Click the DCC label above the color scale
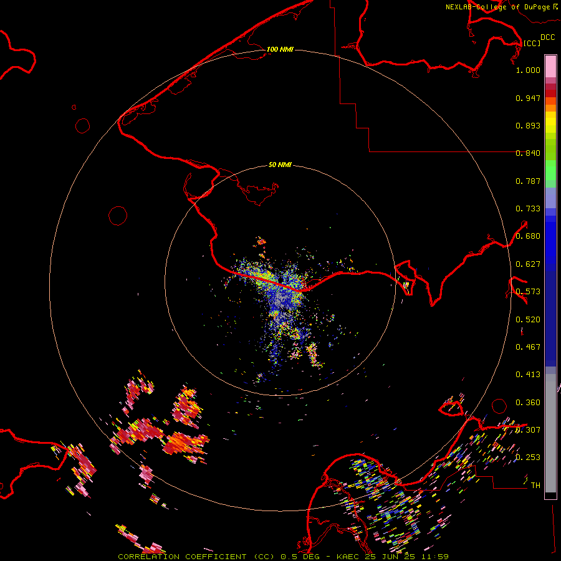 pos(548,37)
